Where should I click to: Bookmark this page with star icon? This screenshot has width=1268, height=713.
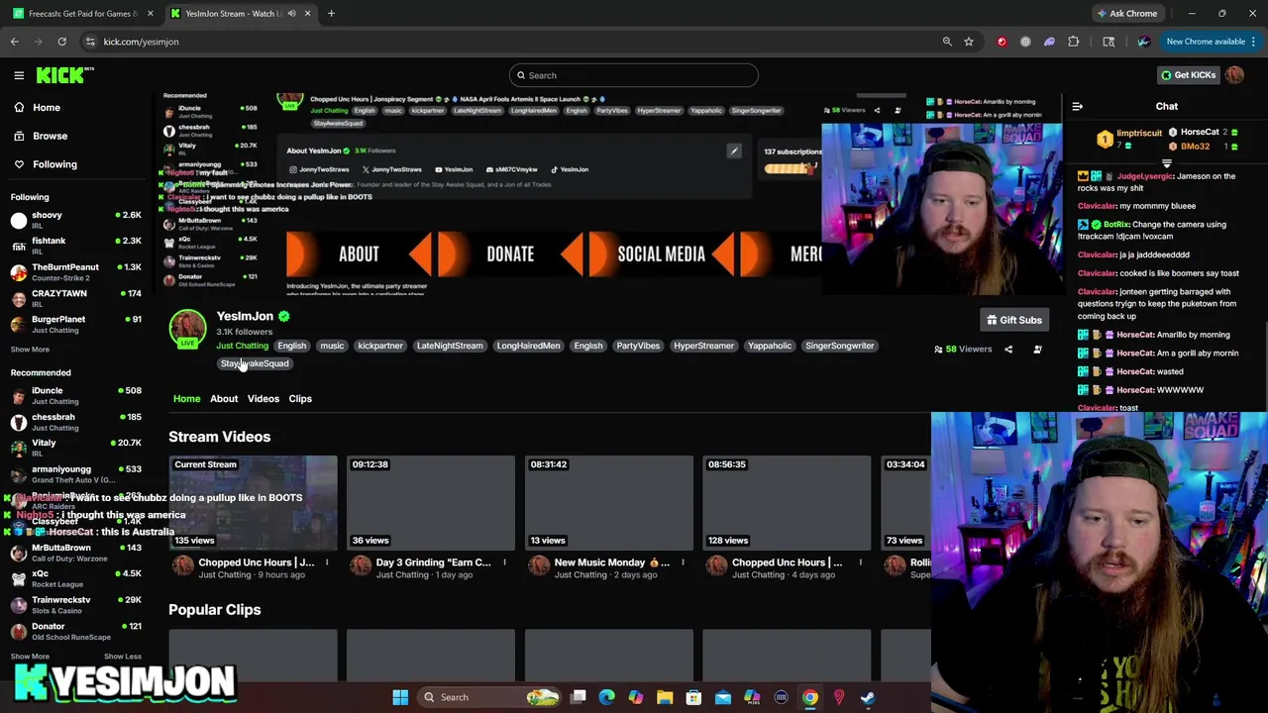969,42
